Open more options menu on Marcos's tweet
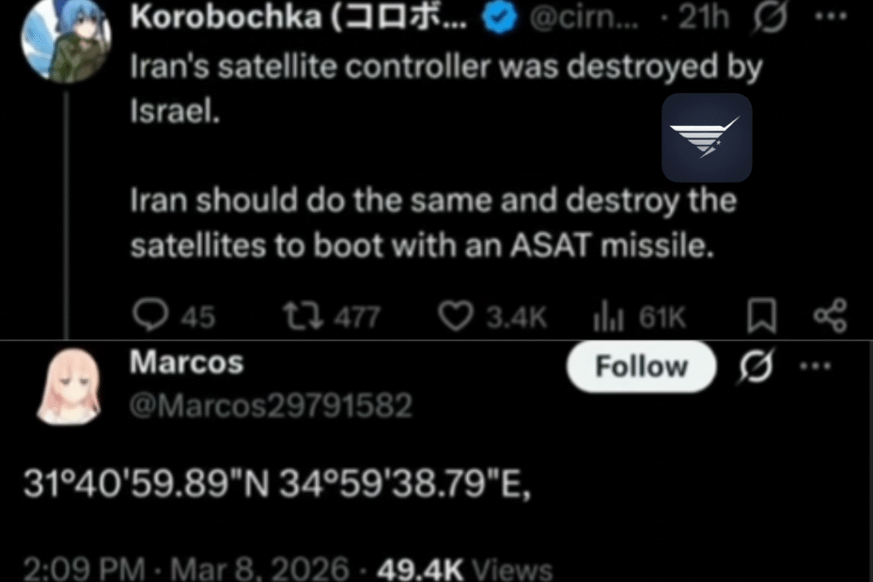The width and height of the screenshot is (873, 582). click(x=815, y=366)
